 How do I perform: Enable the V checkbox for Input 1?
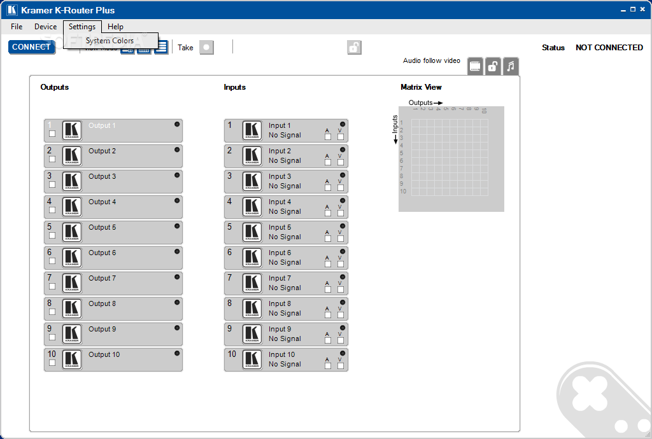[x=341, y=137]
